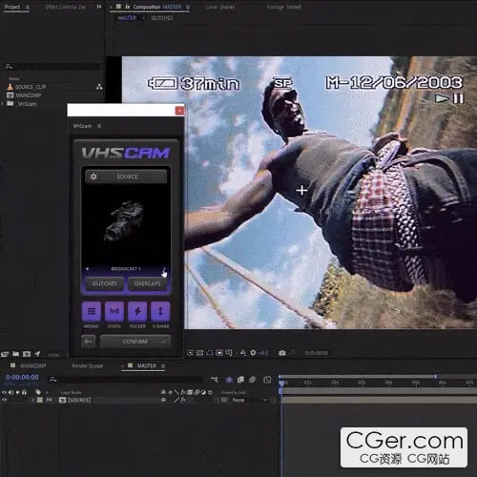
Task: Click the flowchart icon next to SOURCE_CLIP
Action: pyautogui.click(x=99, y=87)
